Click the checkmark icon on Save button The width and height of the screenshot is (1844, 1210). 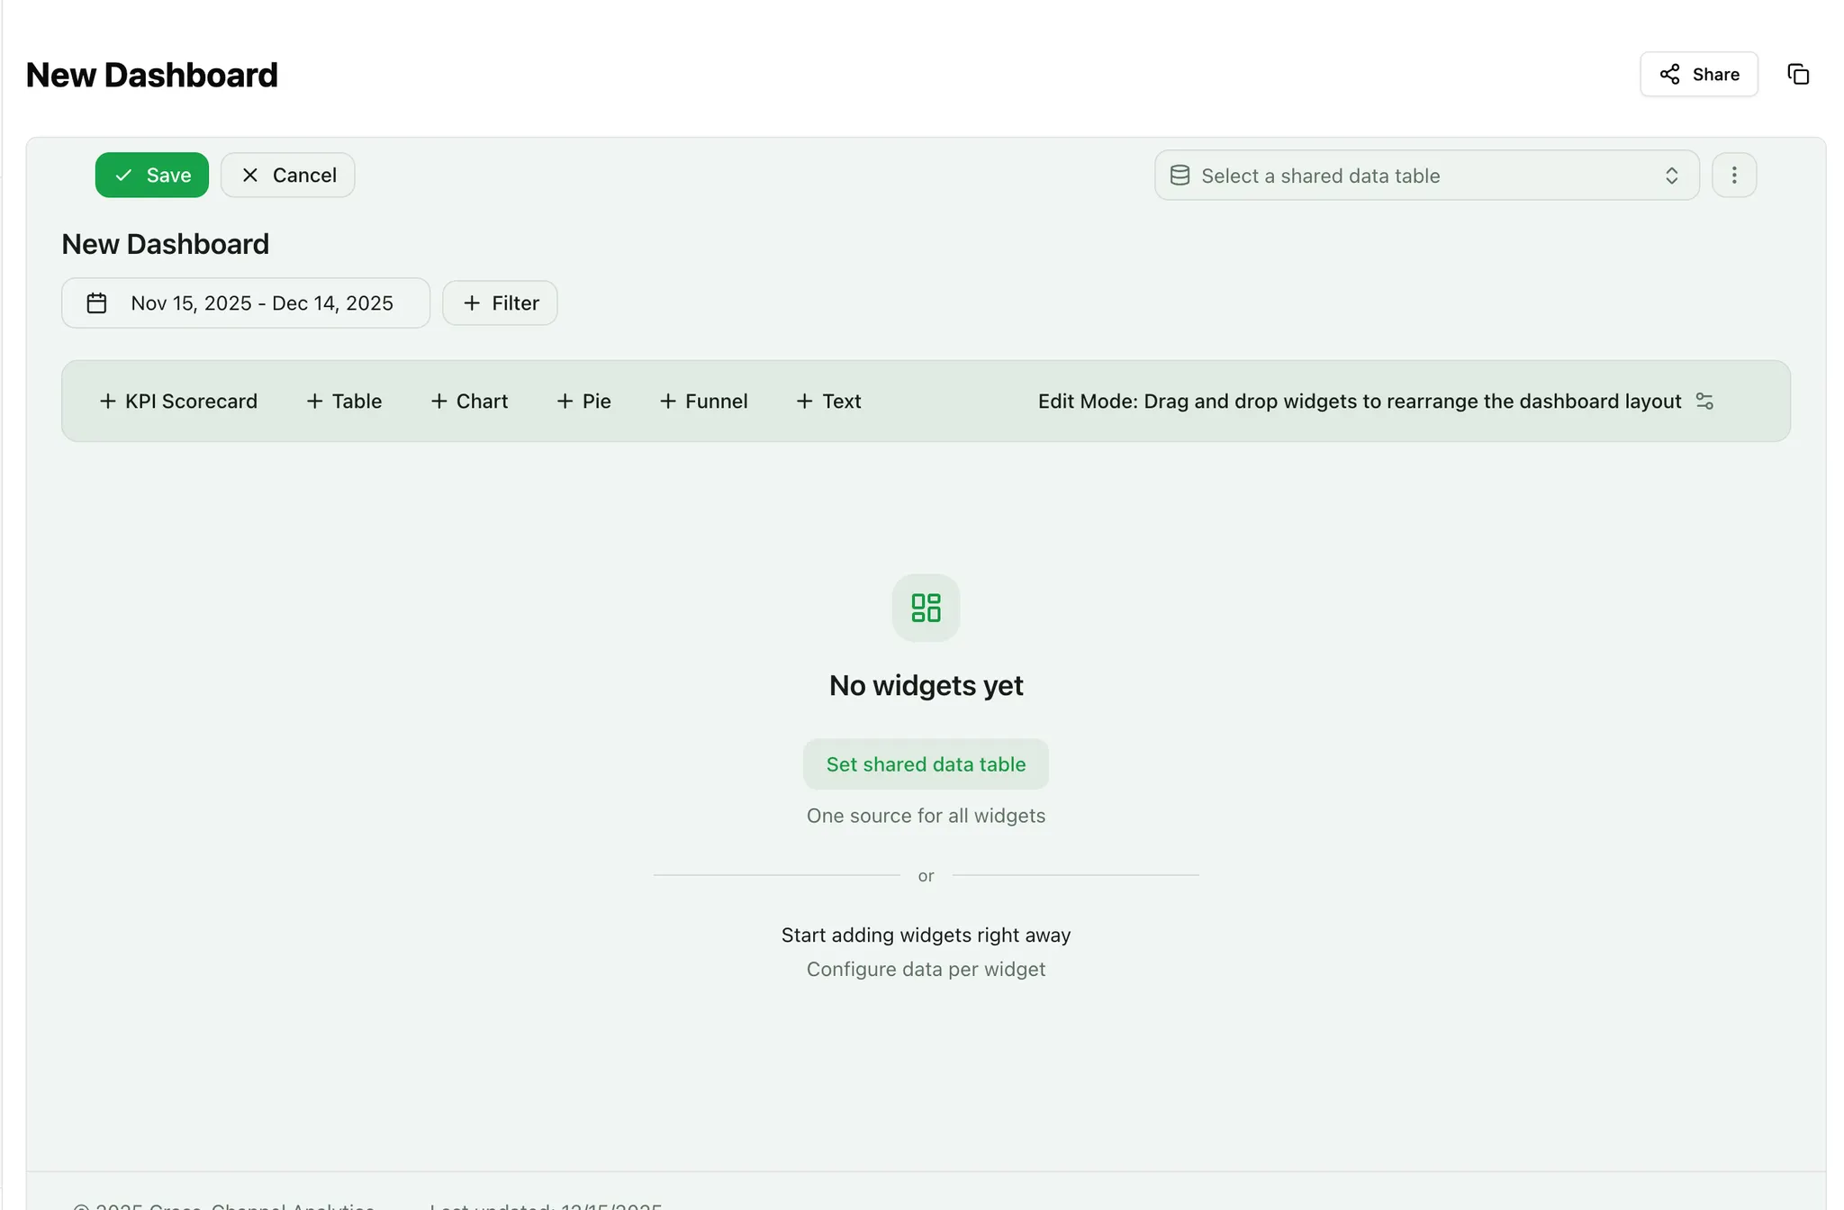(x=123, y=176)
